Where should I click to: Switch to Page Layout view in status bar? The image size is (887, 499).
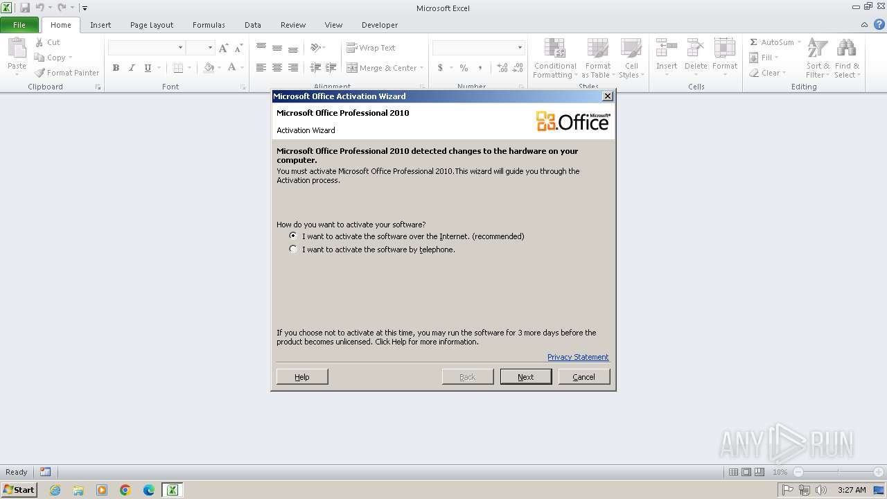tap(746, 472)
